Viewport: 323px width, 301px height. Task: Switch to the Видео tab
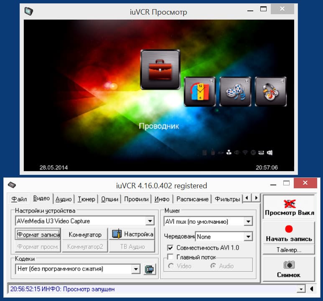point(41,198)
